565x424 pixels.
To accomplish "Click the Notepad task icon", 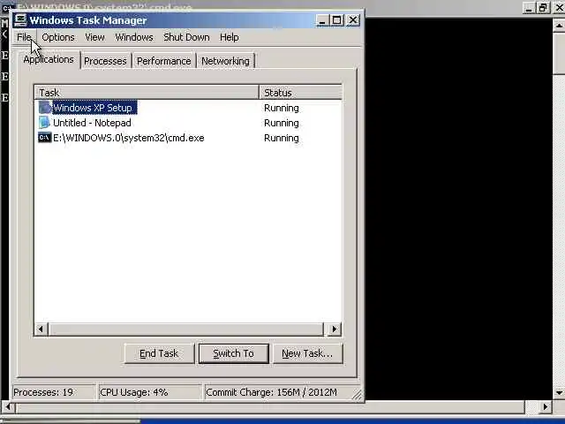I will 44,123.
